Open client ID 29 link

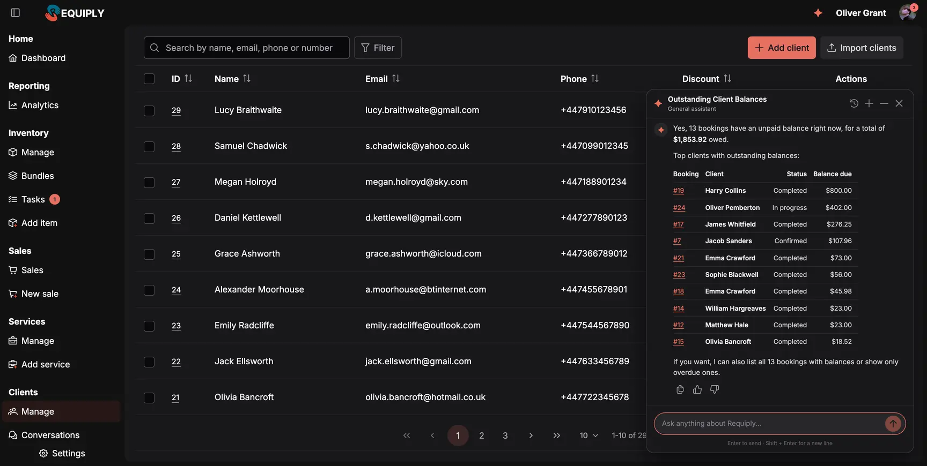pos(176,110)
